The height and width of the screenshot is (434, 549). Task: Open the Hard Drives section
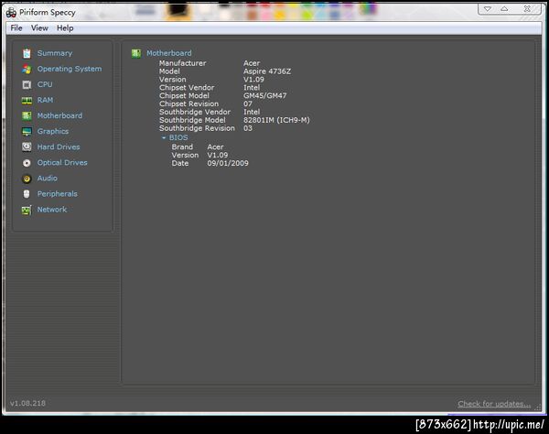tap(59, 147)
